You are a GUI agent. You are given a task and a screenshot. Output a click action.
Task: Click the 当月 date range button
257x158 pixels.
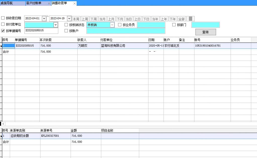point(102,18)
